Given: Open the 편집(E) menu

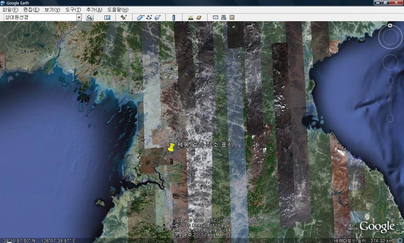Looking at the screenshot, I should pos(31,10).
